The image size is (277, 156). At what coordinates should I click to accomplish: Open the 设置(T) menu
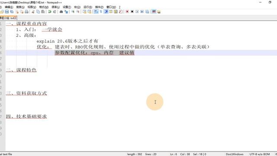click(67, 7)
